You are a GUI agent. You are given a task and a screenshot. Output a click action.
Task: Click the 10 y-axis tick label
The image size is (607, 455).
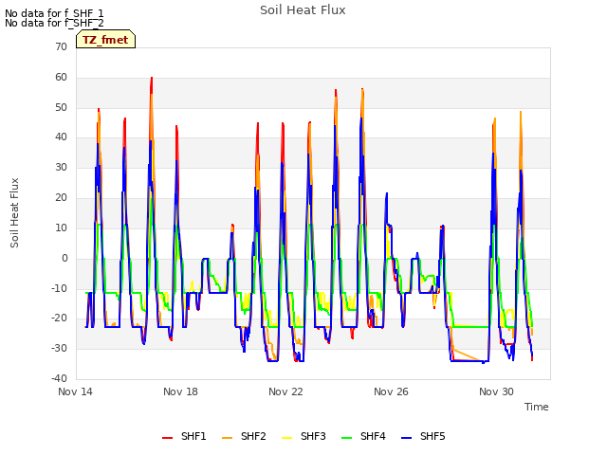click(x=61, y=227)
